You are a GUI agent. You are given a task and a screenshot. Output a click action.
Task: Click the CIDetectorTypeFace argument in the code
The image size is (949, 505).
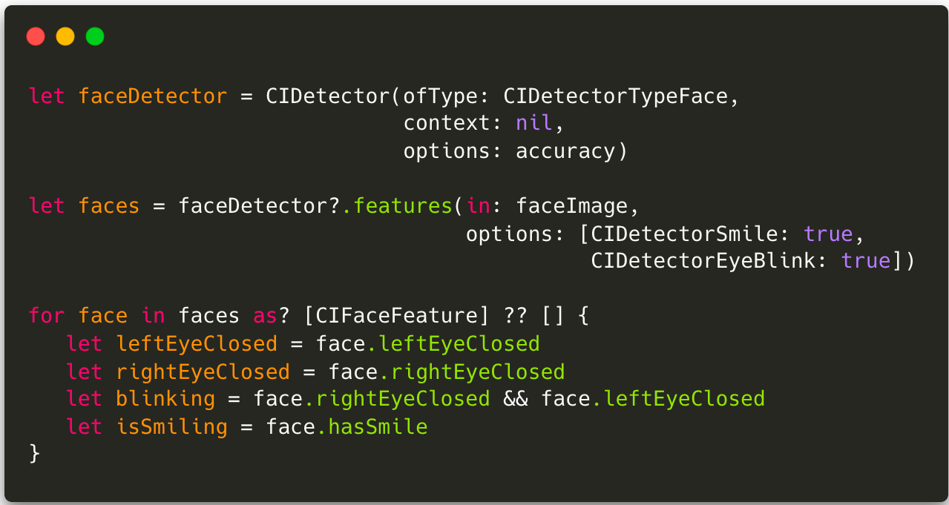point(616,96)
